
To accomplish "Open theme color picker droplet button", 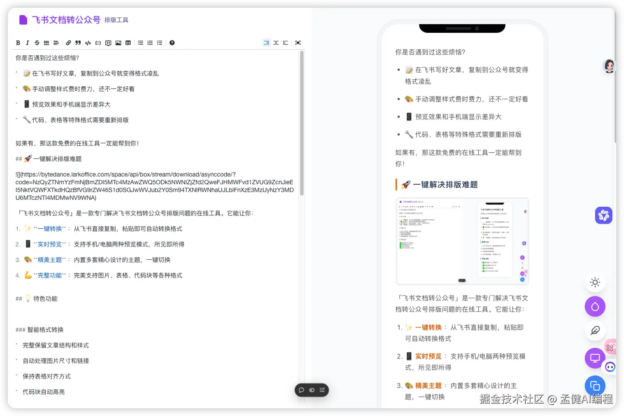I will tap(595, 306).
